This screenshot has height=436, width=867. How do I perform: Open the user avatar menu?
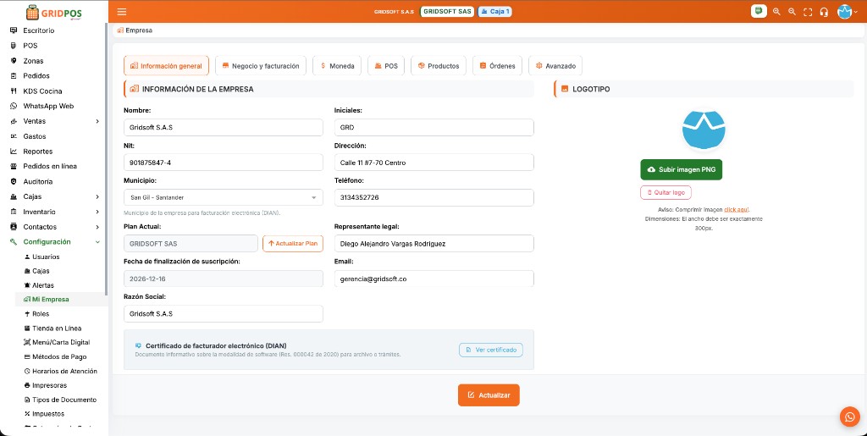click(847, 12)
